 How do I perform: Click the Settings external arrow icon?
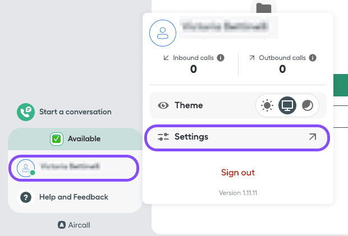[312, 137]
